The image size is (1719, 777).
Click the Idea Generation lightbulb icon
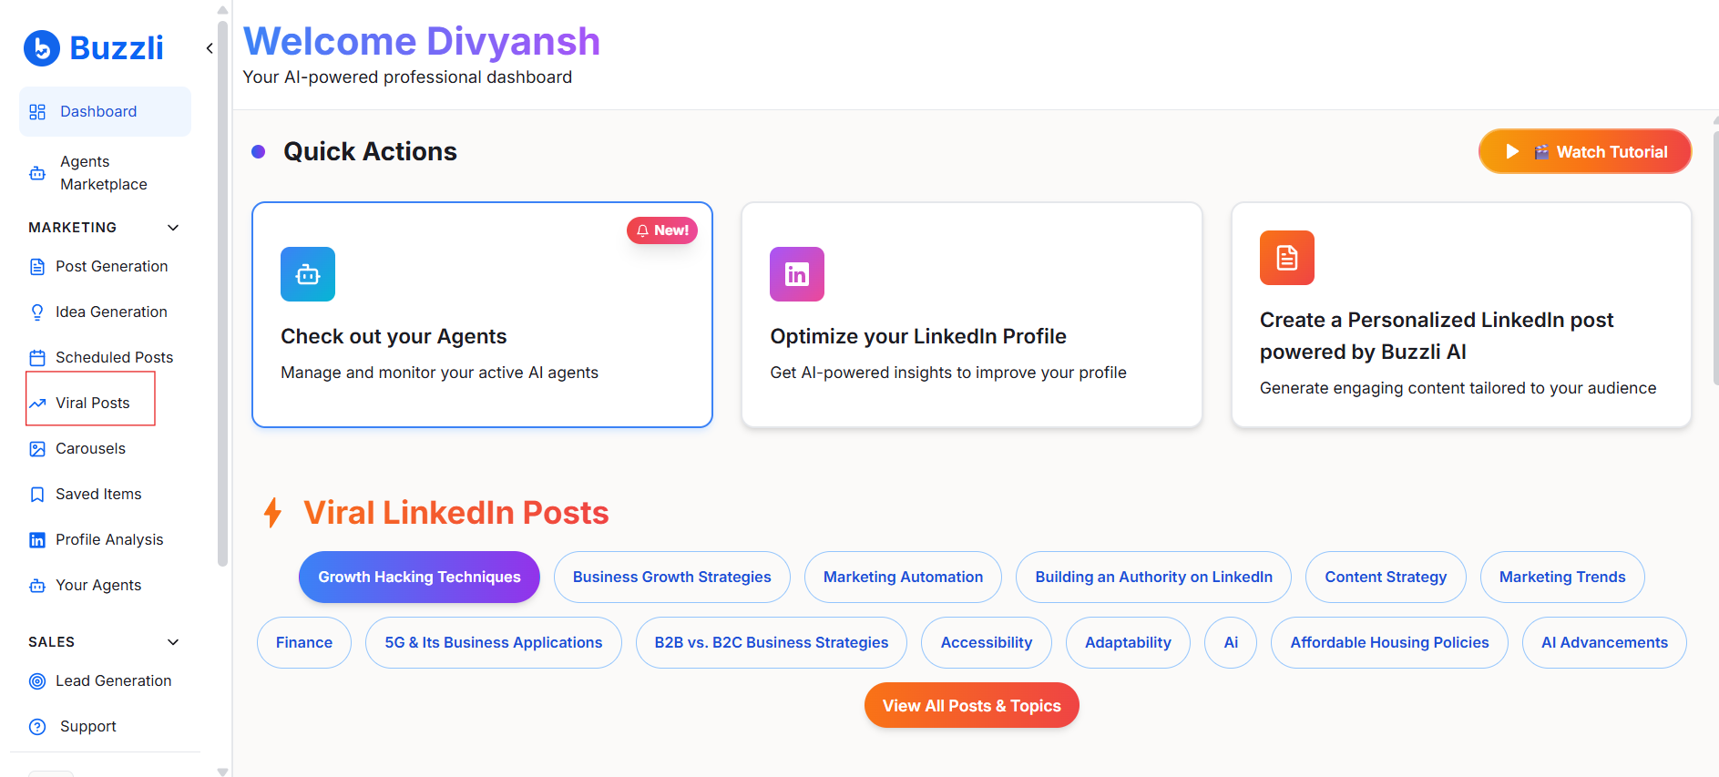click(37, 312)
